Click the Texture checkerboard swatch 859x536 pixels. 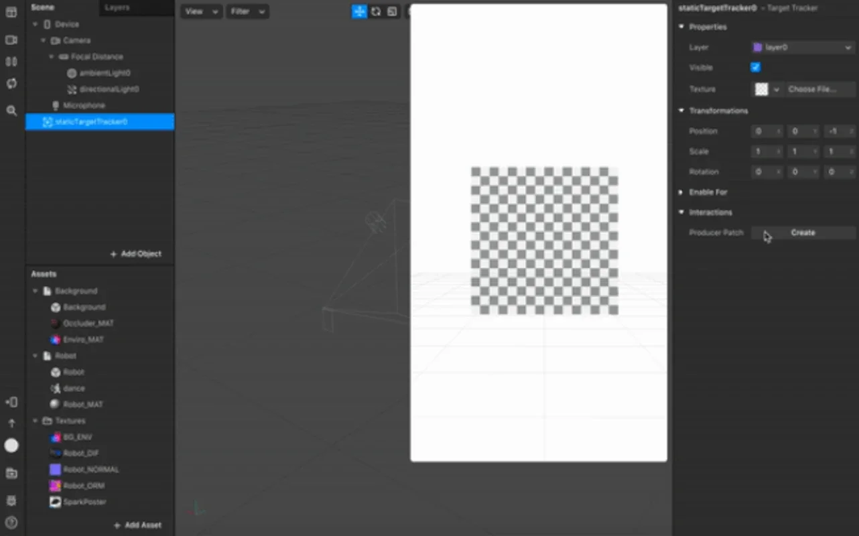761,89
